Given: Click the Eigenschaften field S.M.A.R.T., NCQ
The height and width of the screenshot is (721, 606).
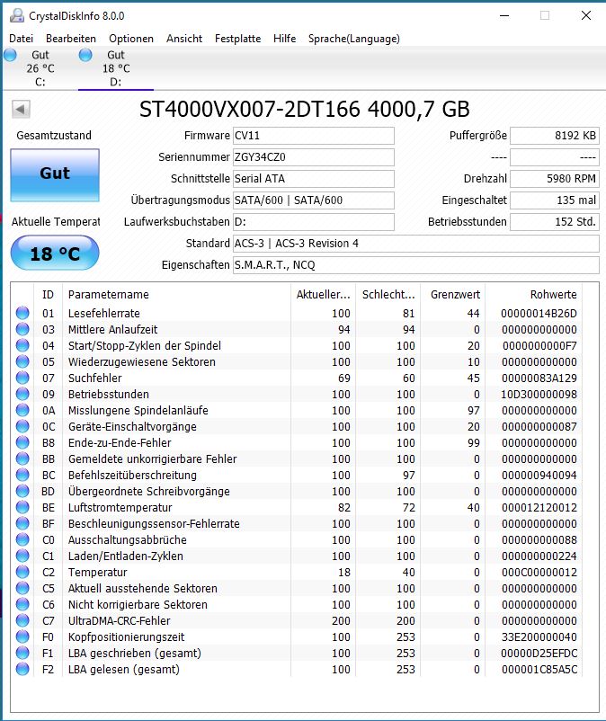Looking at the screenshot, I should 416,265.
